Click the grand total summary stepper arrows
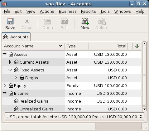Image resolution: width=149 pixels, height=131 pixels. click(141, 117)
